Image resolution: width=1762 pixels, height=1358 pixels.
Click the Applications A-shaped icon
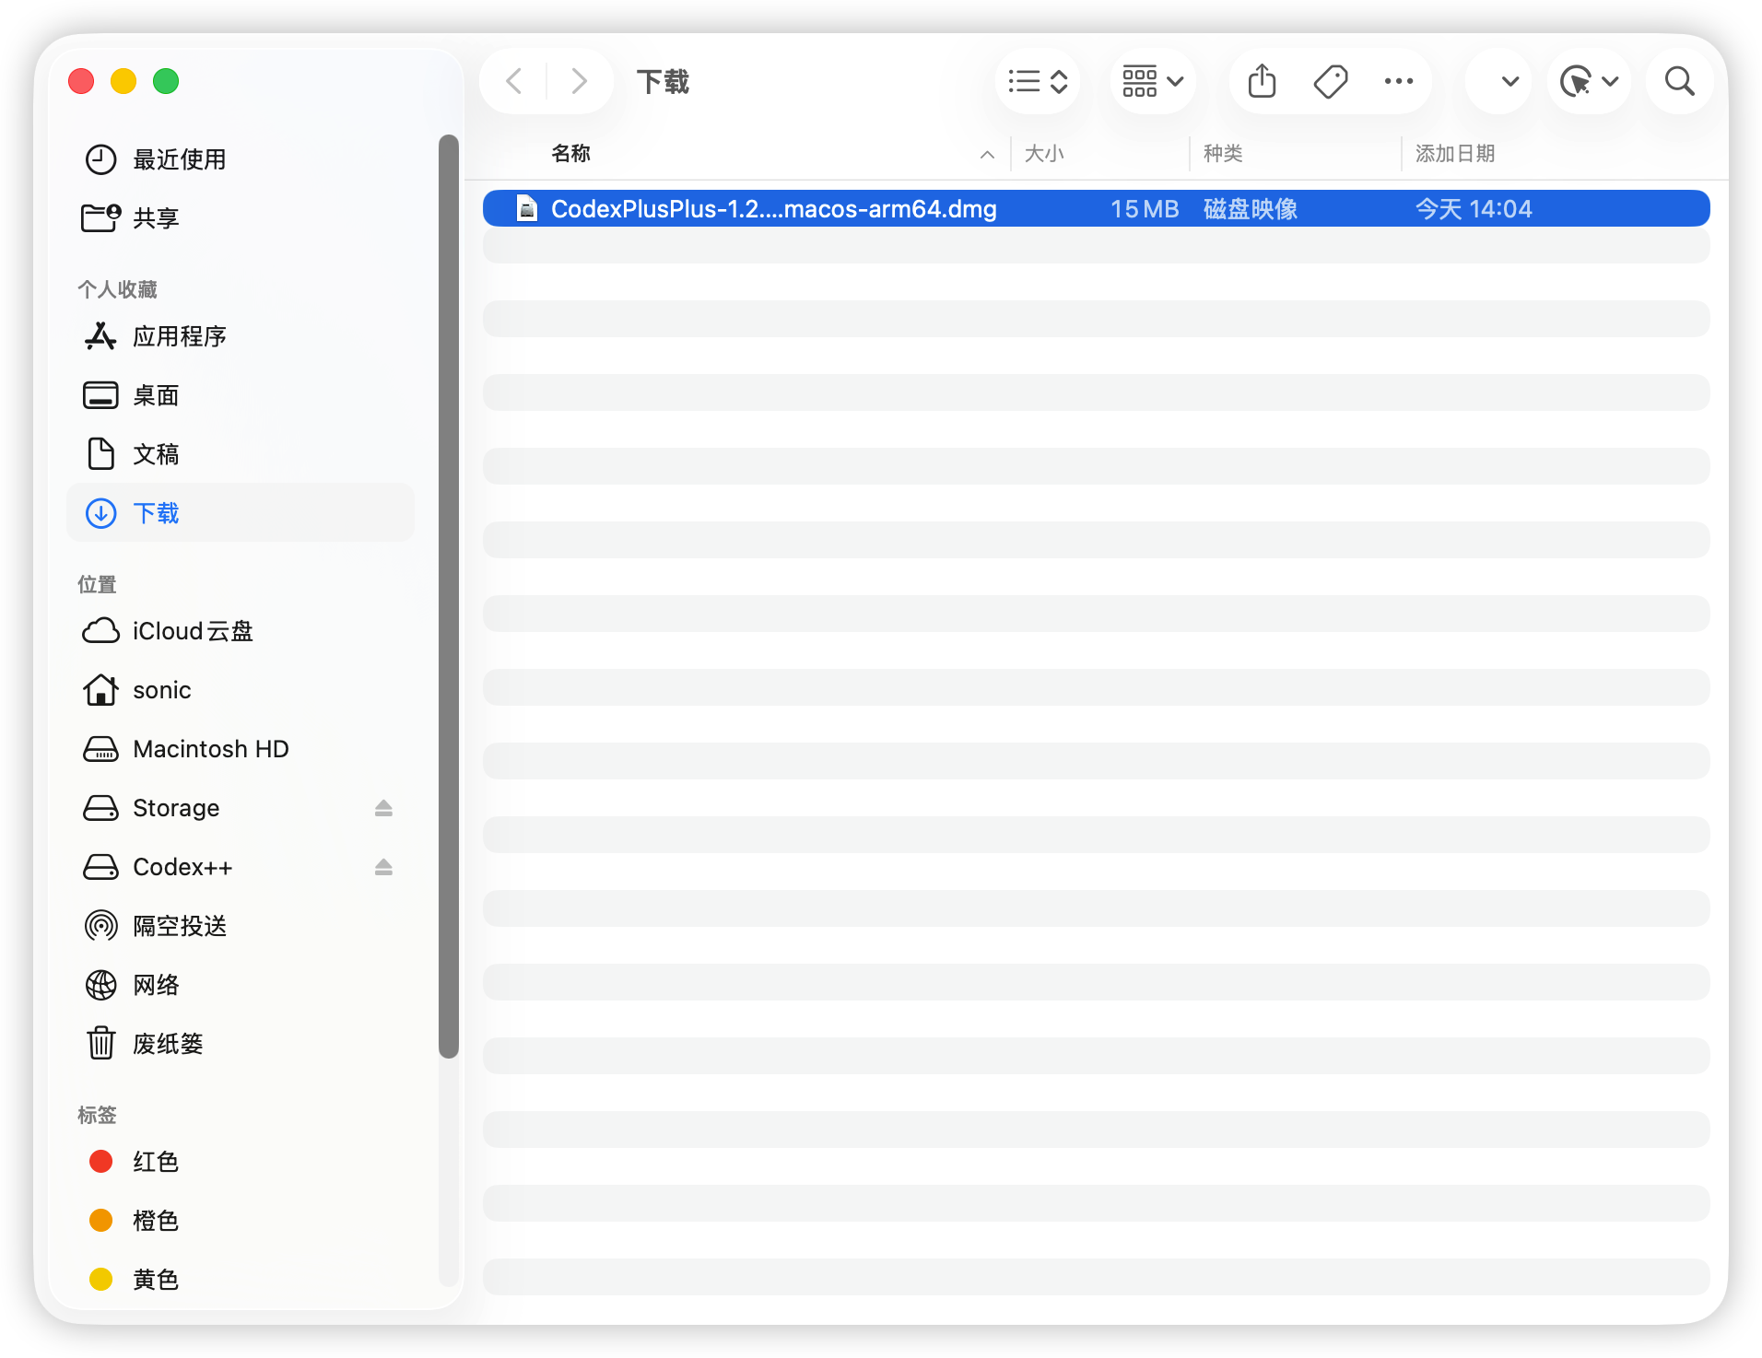[x=100, y=336]
